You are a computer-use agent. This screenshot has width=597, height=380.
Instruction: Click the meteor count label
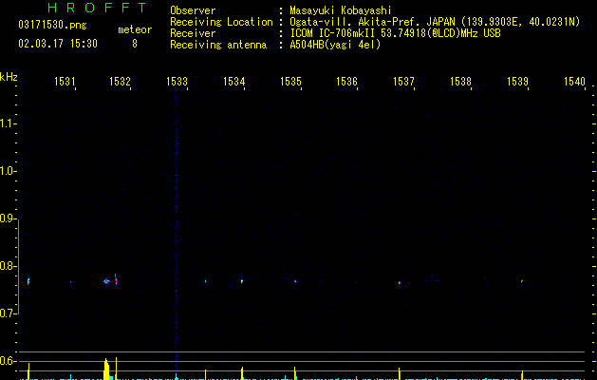point(135,29)
